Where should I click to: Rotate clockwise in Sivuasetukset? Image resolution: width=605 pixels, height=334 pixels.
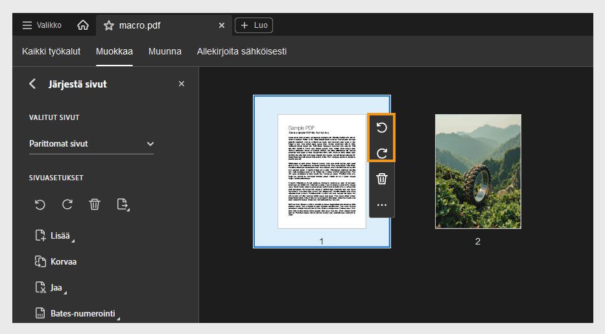pos(67,204)
